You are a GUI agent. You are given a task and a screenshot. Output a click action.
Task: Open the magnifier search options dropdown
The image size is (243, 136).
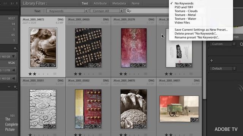[x=129, y=11]
